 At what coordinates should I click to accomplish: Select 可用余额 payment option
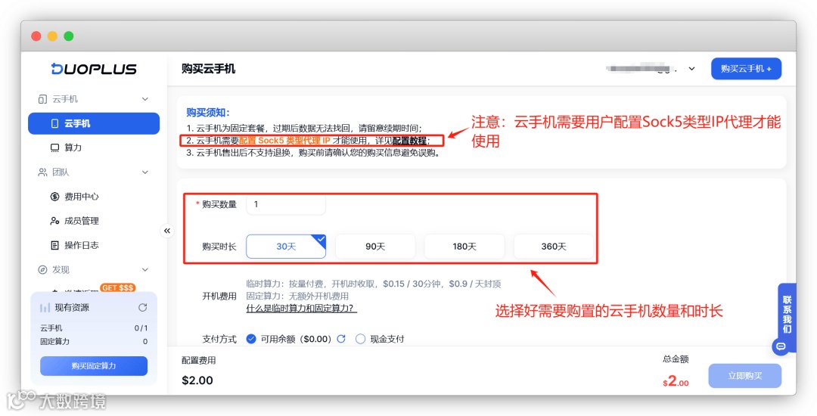[251, 339]
